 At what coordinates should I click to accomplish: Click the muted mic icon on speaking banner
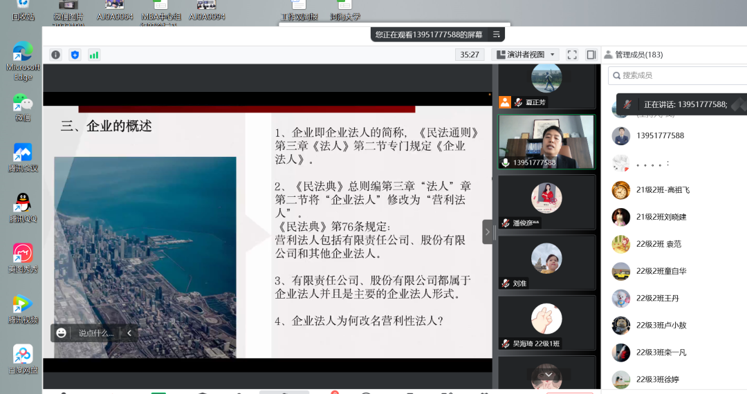pyautogui.click(x=627, y=104)
